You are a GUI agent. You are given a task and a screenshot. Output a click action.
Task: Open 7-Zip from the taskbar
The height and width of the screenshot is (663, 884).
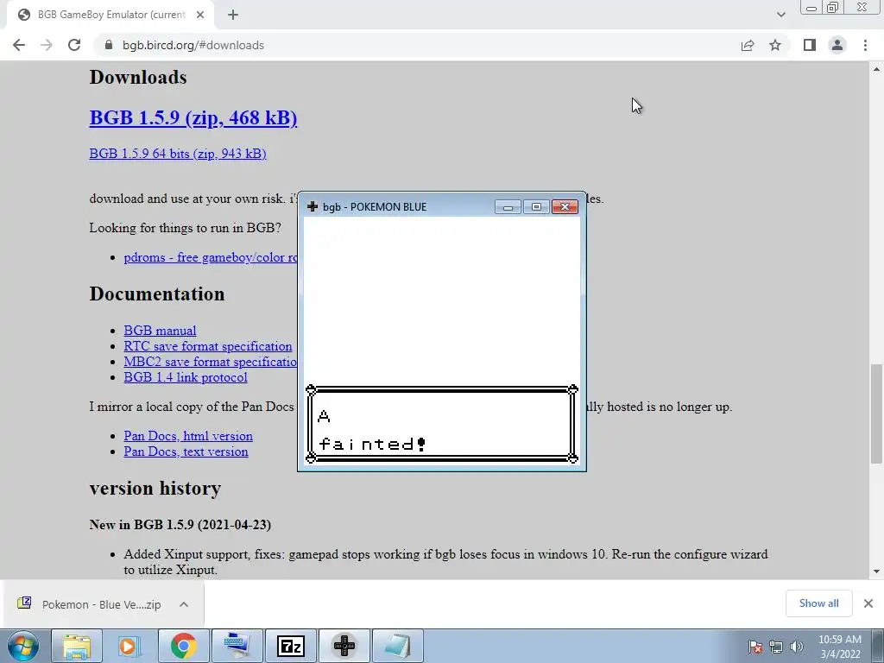tap(291, 646)
